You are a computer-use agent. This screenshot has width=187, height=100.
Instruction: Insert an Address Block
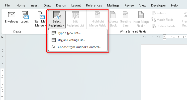coord(113,19)
